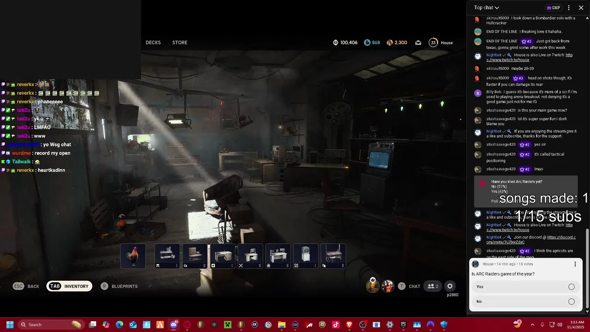
Task: Open the last workshop station tile
Action: [333, 256]
